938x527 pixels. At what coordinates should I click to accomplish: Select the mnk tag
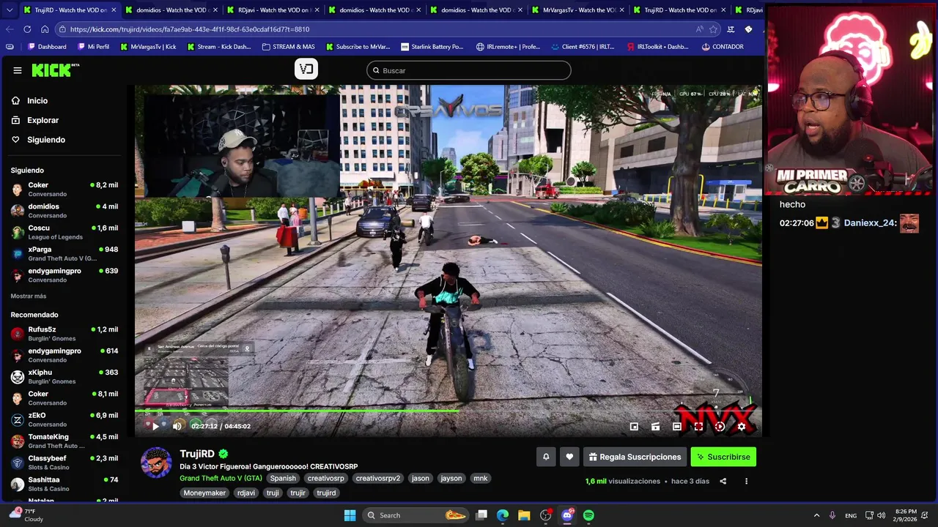(x=481, y=478)
